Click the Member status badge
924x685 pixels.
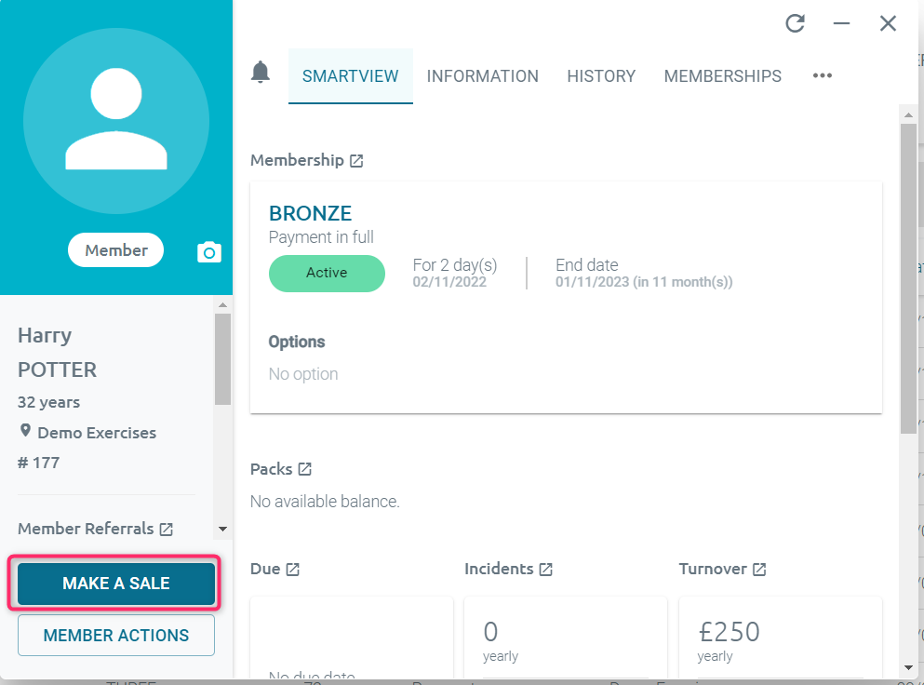coord(116,250)
